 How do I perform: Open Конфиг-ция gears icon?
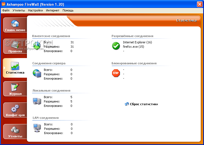(15, 108)
